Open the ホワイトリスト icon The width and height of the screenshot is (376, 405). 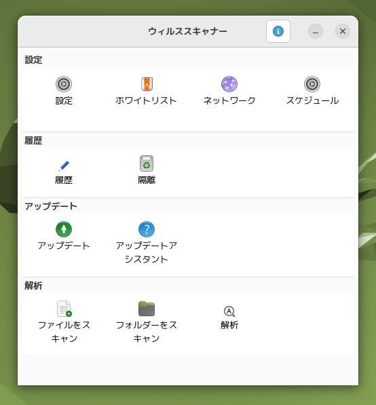point(147,84)
